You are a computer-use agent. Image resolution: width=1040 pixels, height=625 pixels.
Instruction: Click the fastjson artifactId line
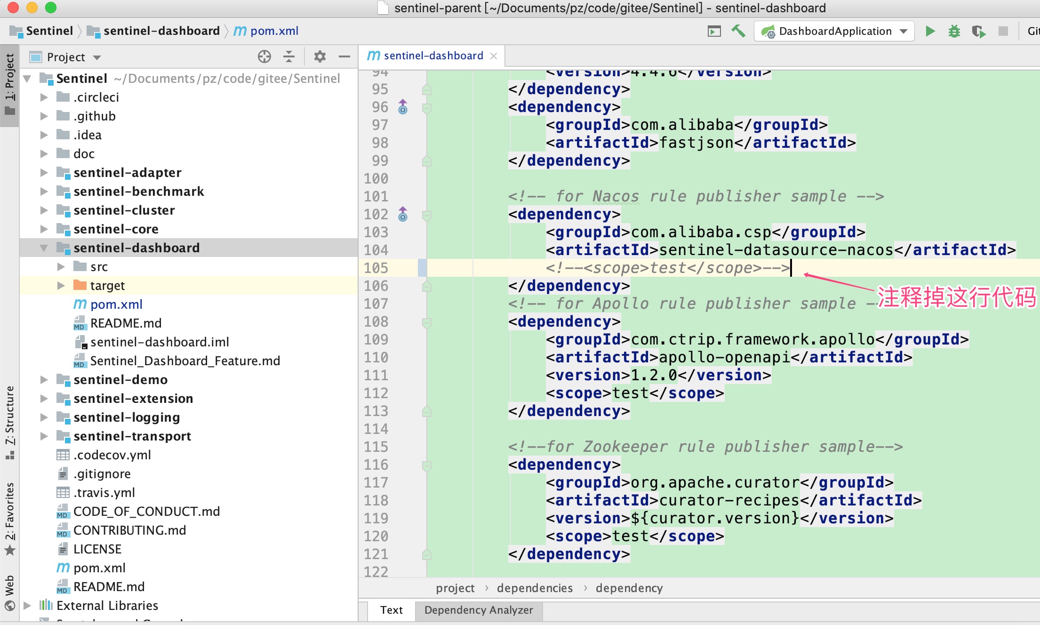click(x=701, y=143)
